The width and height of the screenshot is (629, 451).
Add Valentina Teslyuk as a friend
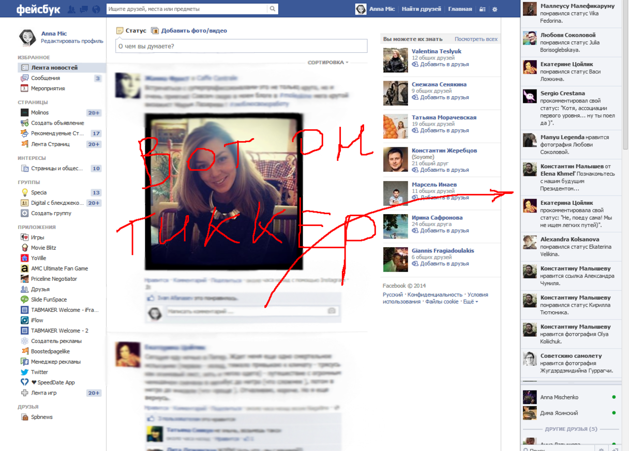(441, 65)
